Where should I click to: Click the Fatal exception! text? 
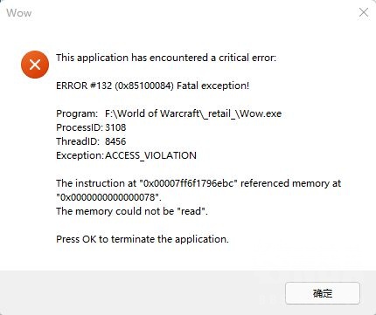[213, 86]
